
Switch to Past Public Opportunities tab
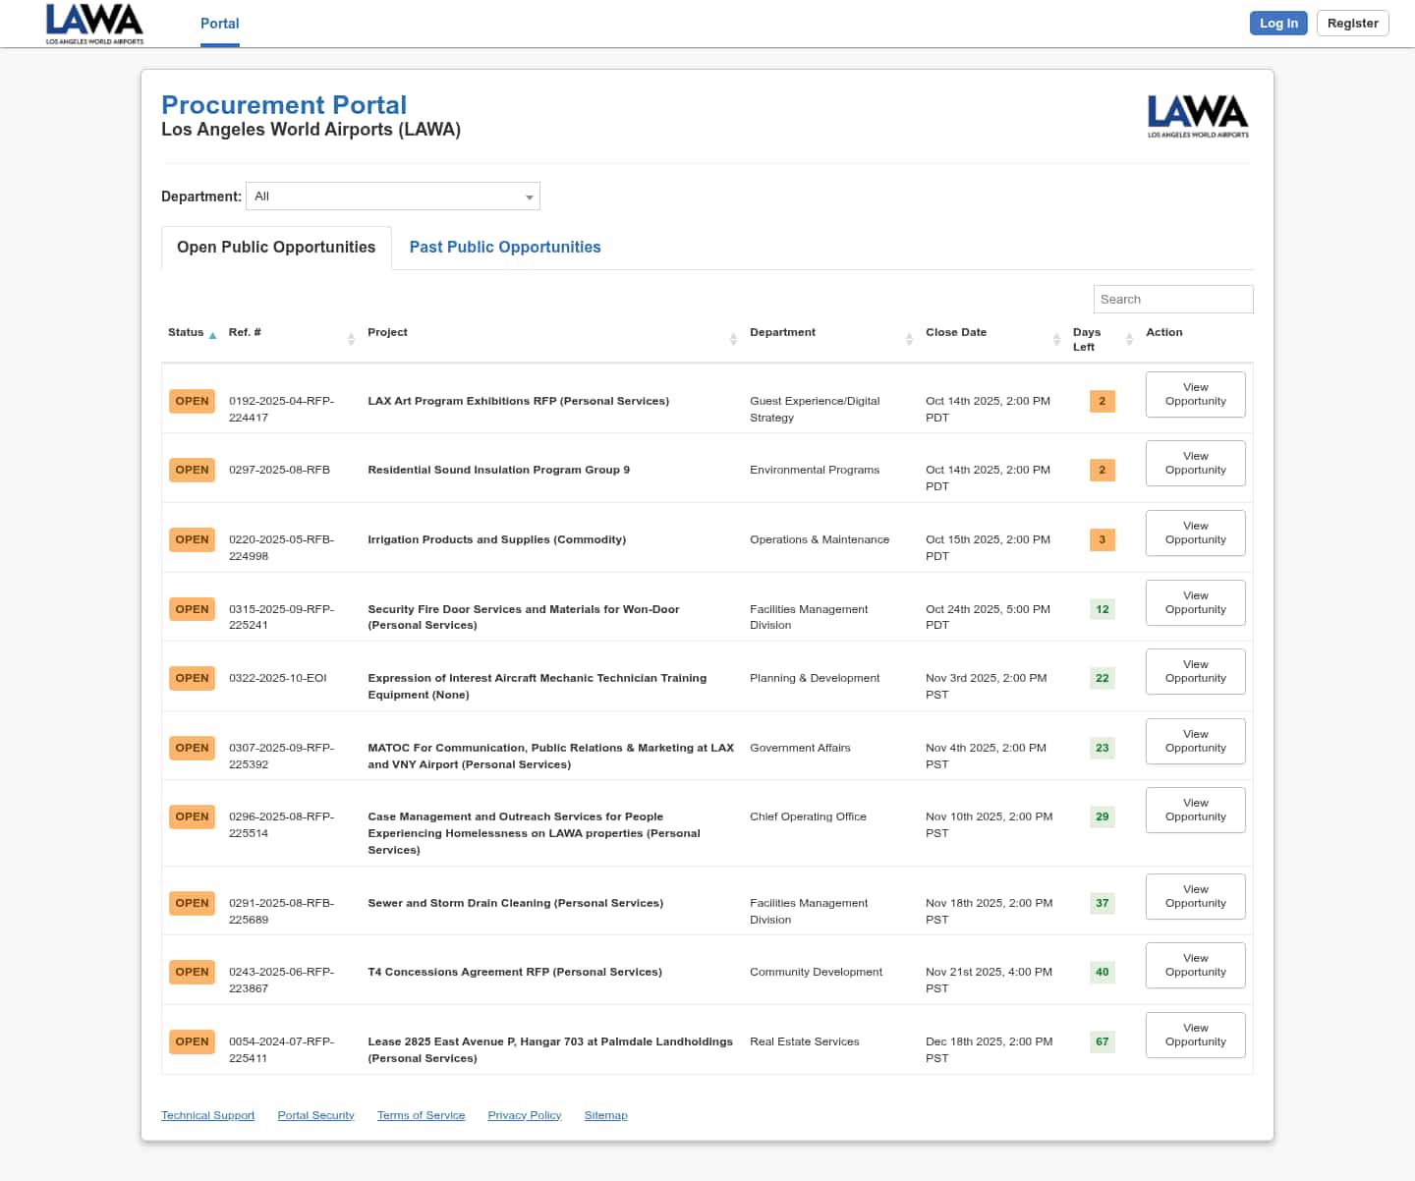(505, 248)
